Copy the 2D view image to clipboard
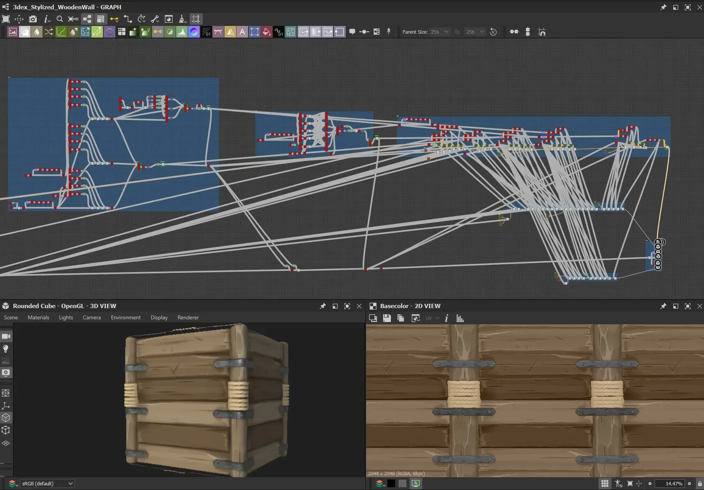The image size is (704, 490). [x=401, y=318]
